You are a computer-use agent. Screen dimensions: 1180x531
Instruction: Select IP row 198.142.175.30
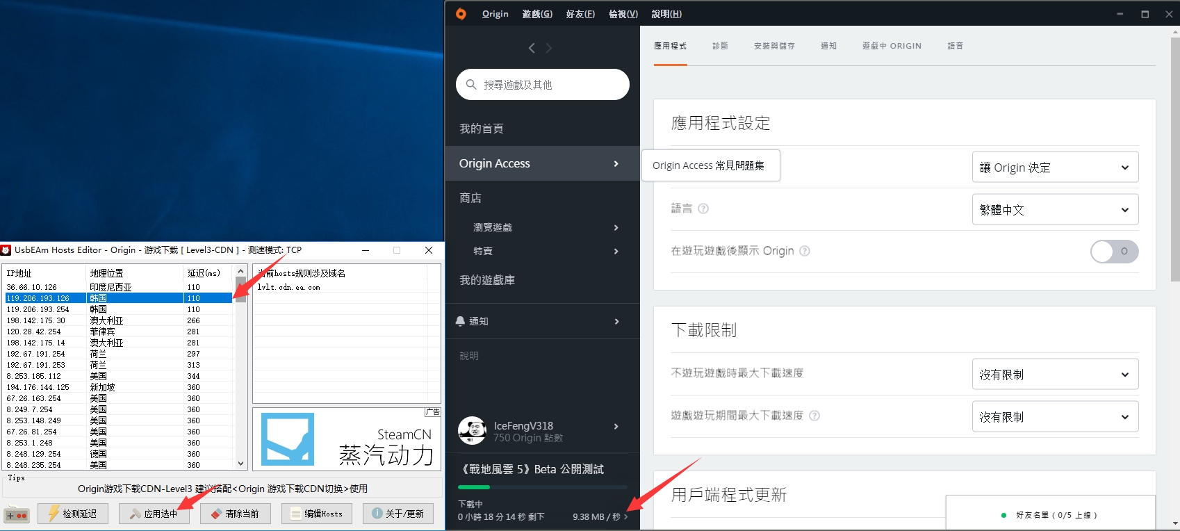(118, 320)
